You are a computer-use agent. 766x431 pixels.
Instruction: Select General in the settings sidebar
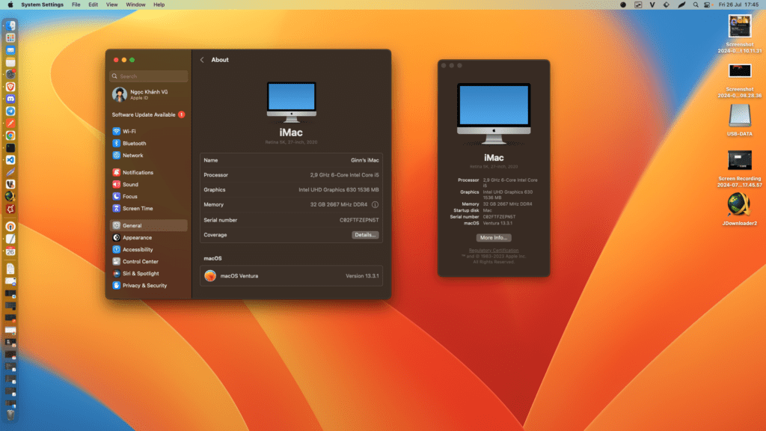[x=149, y=226]
